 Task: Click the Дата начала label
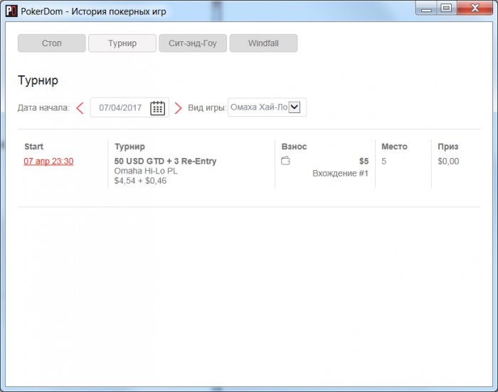coord(43,107)
